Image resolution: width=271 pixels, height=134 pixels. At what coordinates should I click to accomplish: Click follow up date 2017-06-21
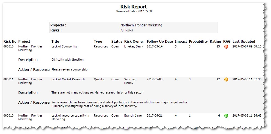(x=155, y=115)
